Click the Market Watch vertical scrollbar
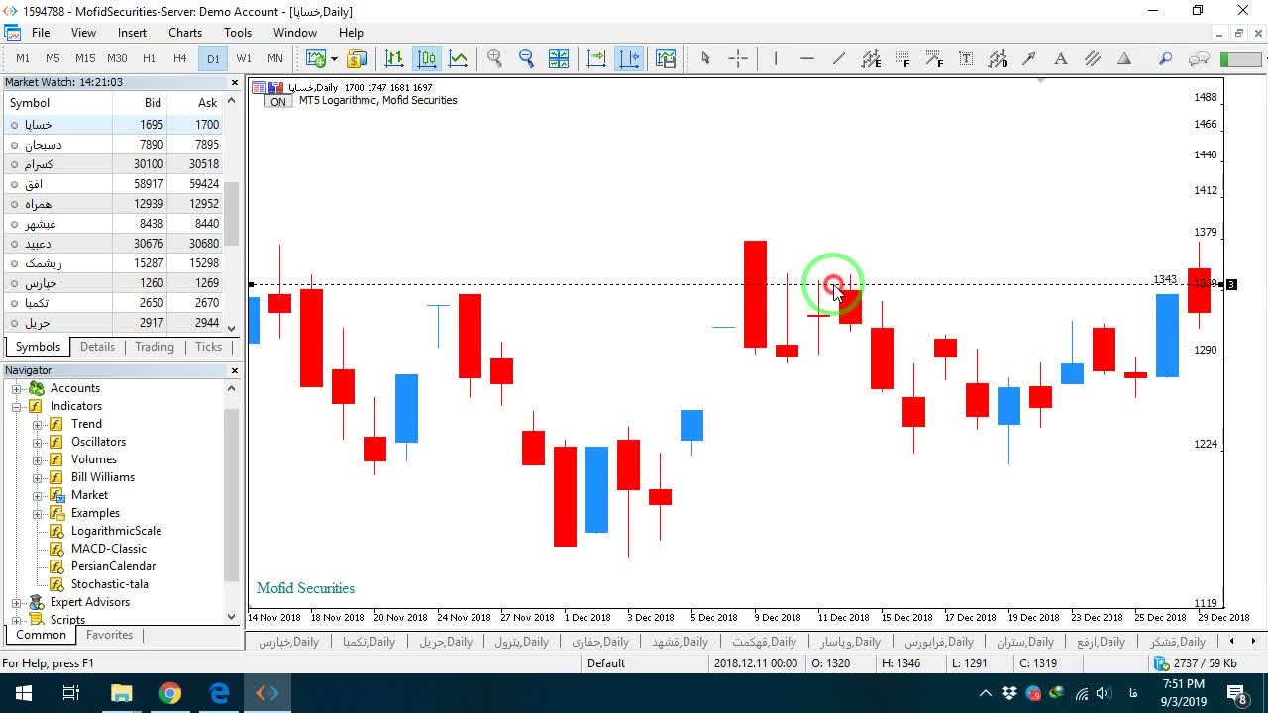This screenshot has height=713, width=1268. click(232, 214)
